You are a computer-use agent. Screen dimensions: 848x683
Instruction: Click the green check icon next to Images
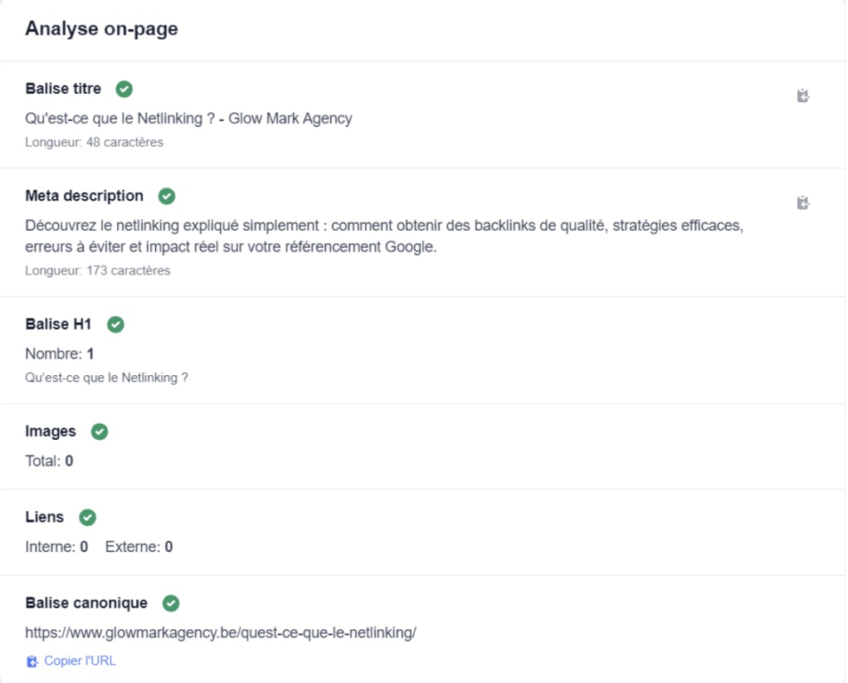(x=100, y=432)
